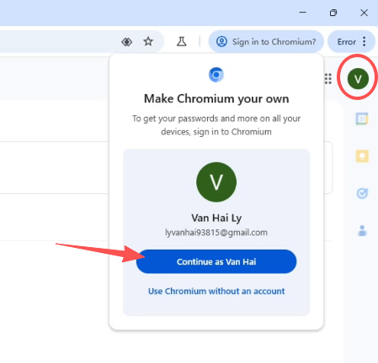The width and height of the screenshot is (378, 363).
Task: Open Google Calendar in the side panel
Action: tap(362, 118)
